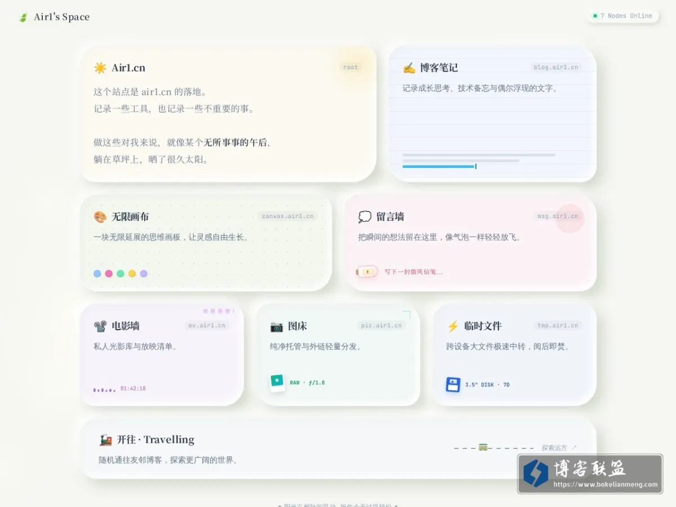Follow the 探索远方 ↗ link
Image resolution: width=676 pixels, height=507 pixels.
click(559, 448)
